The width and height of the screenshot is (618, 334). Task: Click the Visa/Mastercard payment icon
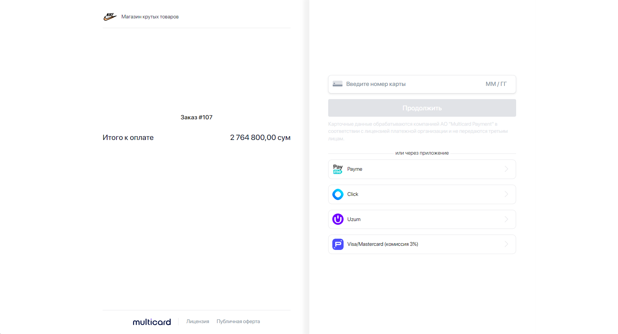[338, 244]
